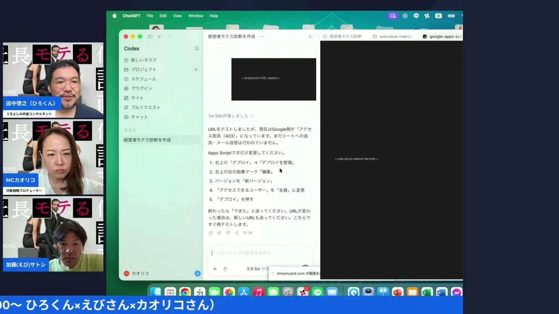Open the Apple menu
559x314 pixels.
point(114,16)
